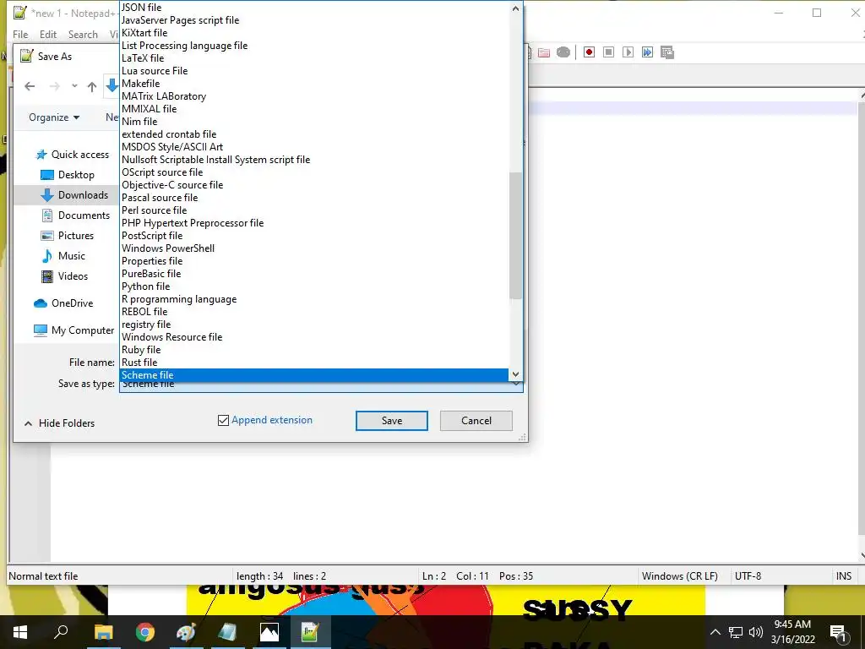Choose highlighted Scheme file entry

pyautogui.click(x=314, y=375)
